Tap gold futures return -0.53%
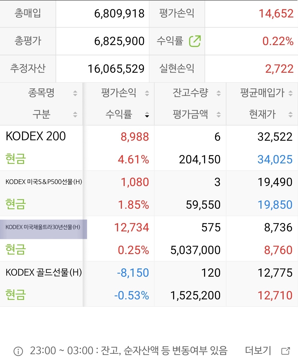 click(132, 295)
